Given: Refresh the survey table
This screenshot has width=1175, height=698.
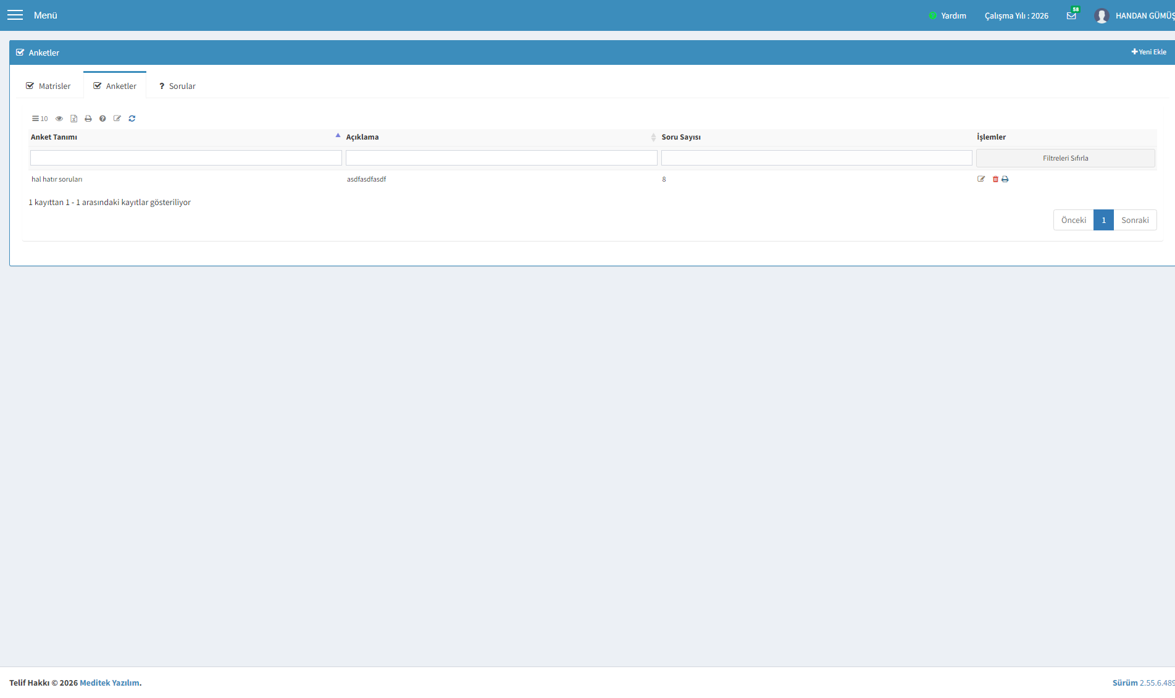Looking at the screenshot, I should tap(132, 119).
